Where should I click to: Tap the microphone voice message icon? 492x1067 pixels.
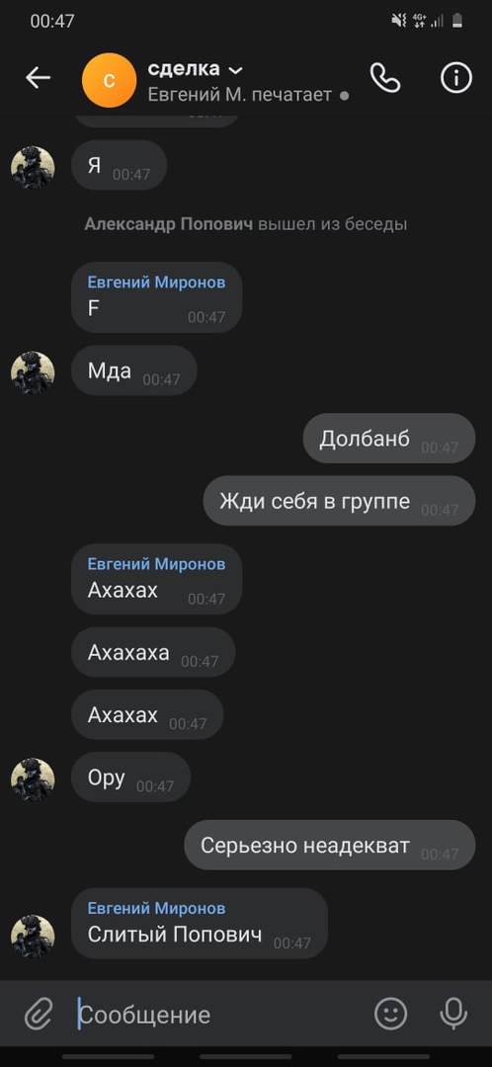(453, 1015)
